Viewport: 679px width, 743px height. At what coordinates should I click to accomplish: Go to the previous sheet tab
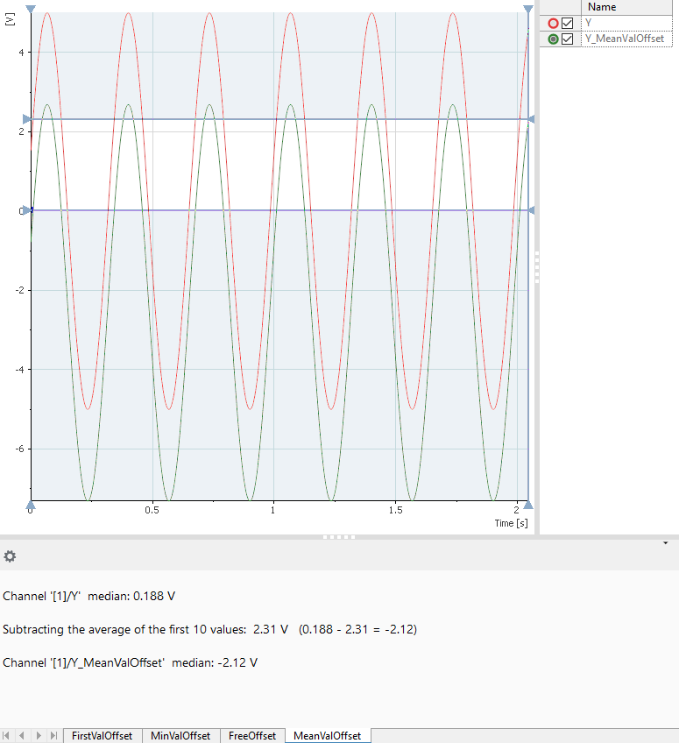point(23,736)
